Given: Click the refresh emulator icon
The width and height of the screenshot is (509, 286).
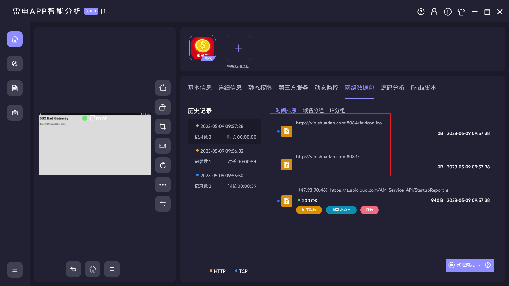Looking at the screenshot, I should point(163,165).
